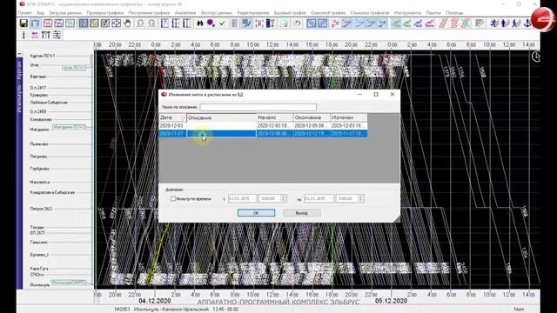This screenshot has height=313, width=557.
Task: Click the 'Дата' column sort arrow
Action: [184, 117]
